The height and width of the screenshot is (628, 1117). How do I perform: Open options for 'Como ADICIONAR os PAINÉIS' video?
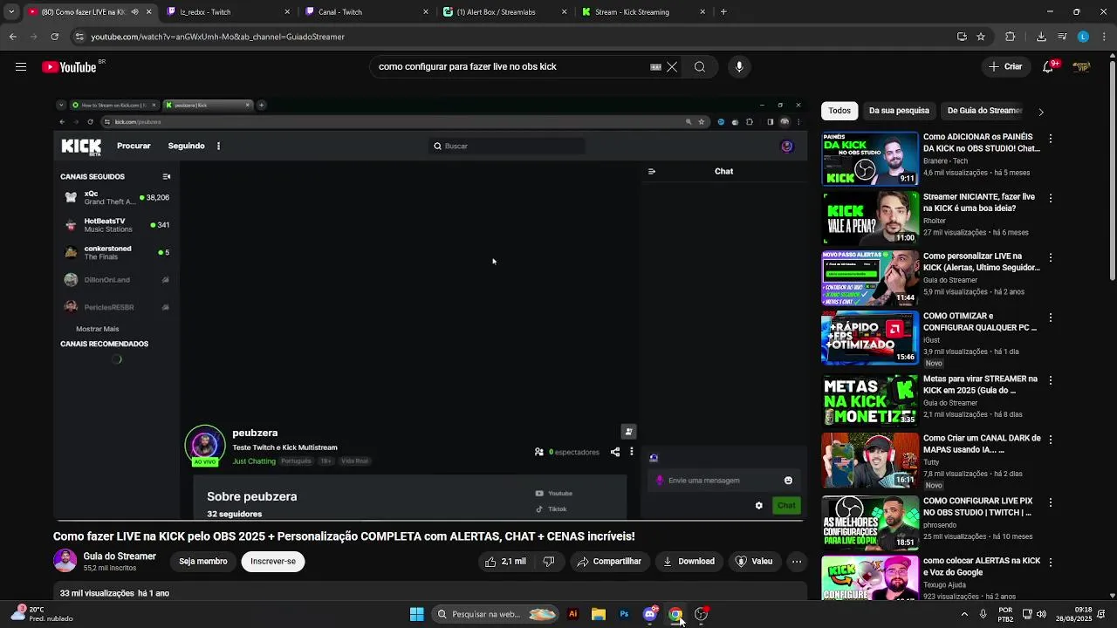pos(1051,140)
